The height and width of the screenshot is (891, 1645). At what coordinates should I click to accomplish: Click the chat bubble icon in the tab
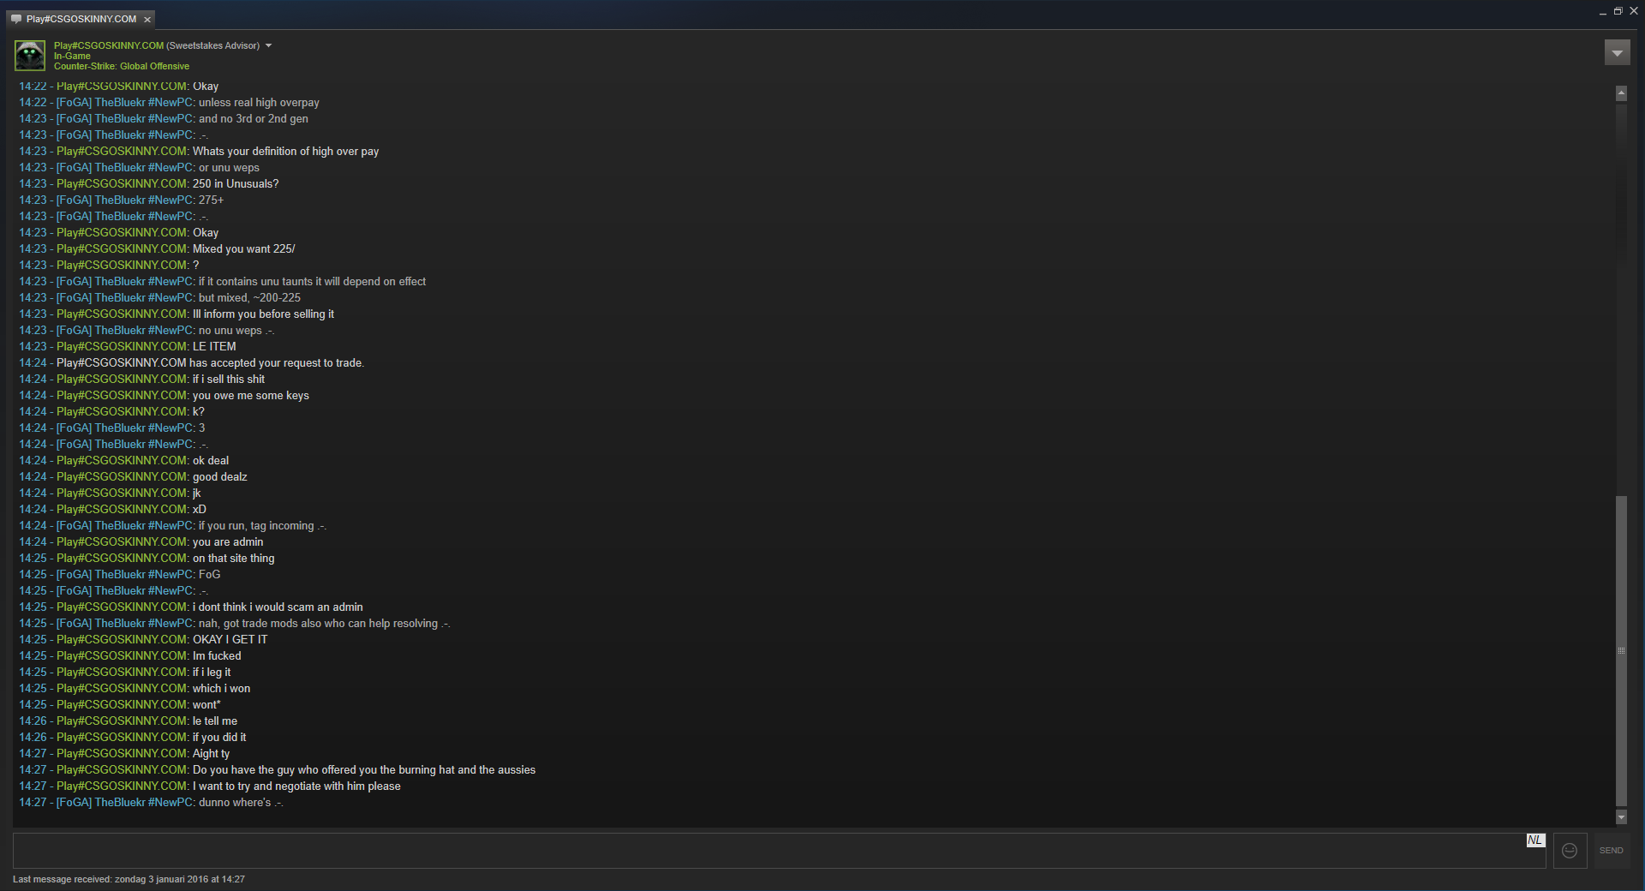pos(16,19)
